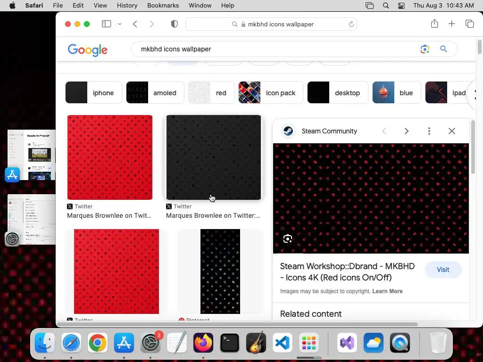Image resolution: width=483 pixels, height=362 pixels.
Task: Open System Settings from the Dock
Action: (x=150, y=343)
